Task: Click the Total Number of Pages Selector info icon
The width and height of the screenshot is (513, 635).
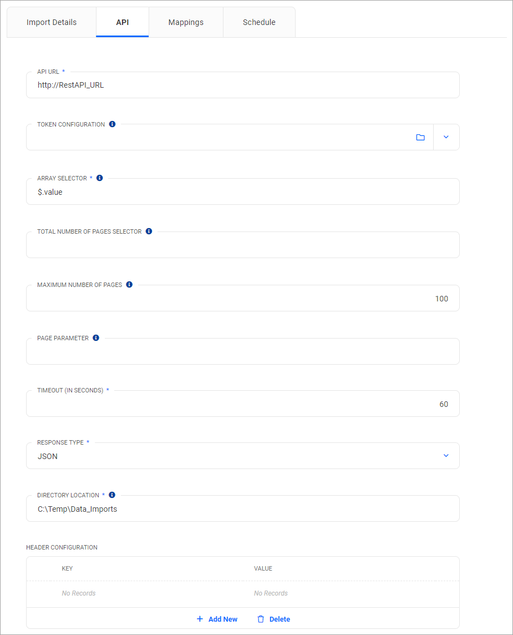Action: pyautogui.click(x=149, y=231)
